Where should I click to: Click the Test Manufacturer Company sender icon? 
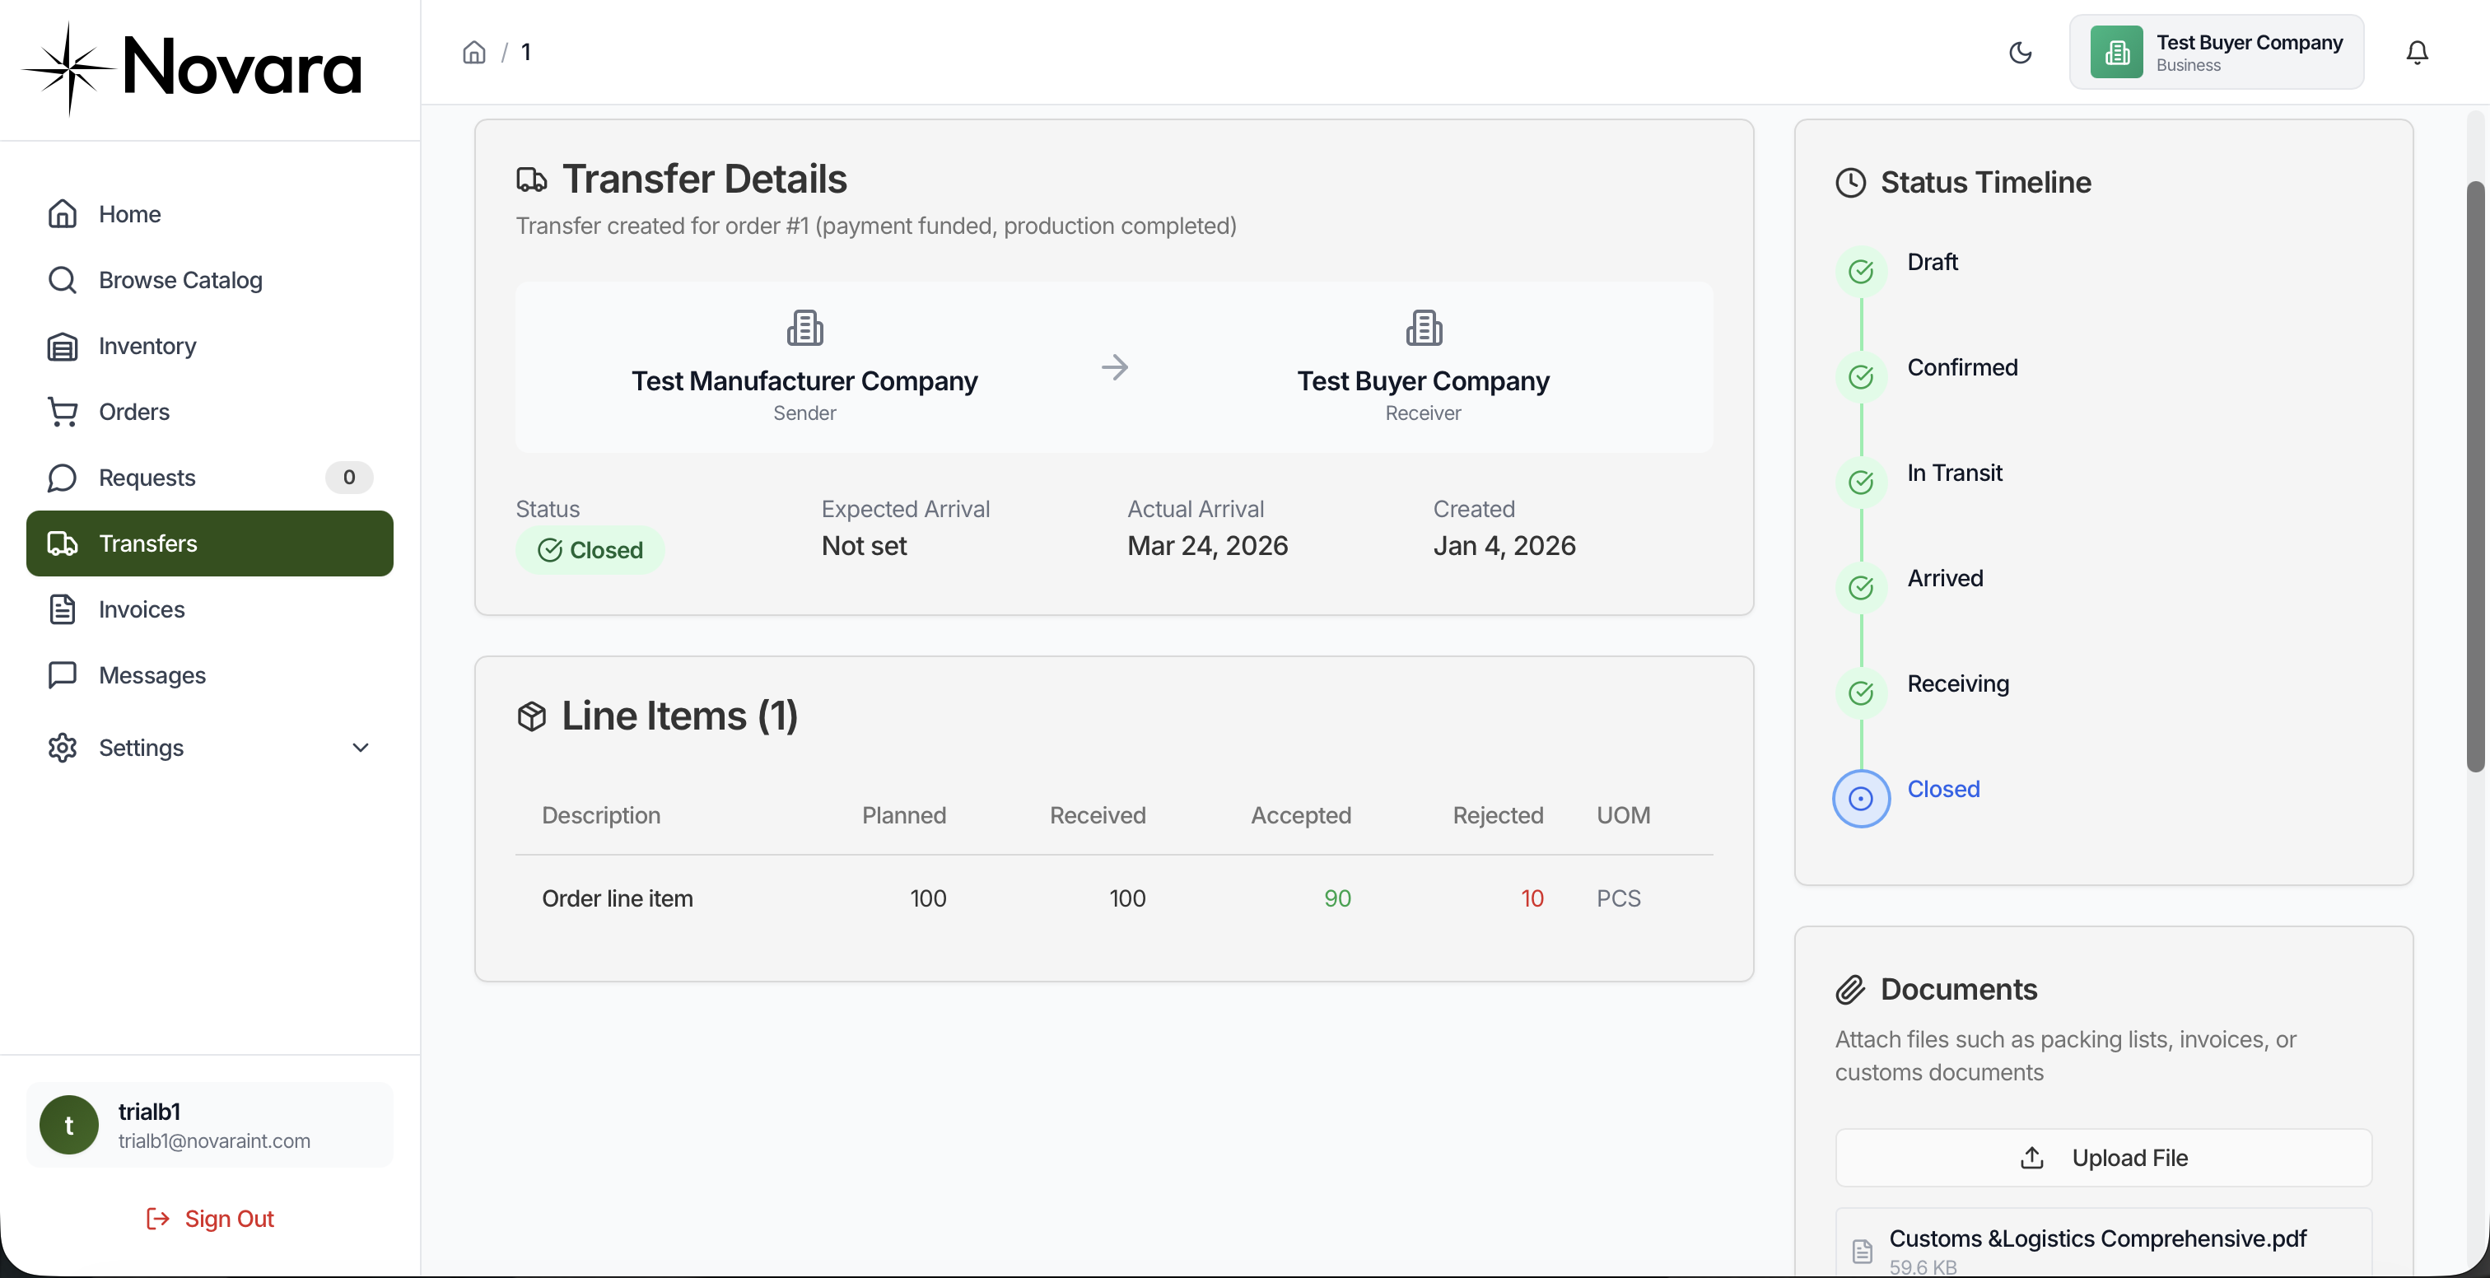804,328
